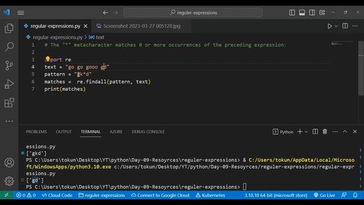Open the Explorer view in activity bar
Image resolution: width=364 pixels, height=205 pixels.
(x=9, y=28)
